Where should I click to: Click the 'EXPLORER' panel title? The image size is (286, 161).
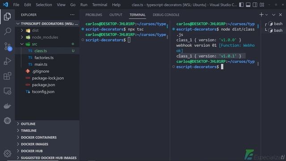pyautogui.click(x=29, y=15)
